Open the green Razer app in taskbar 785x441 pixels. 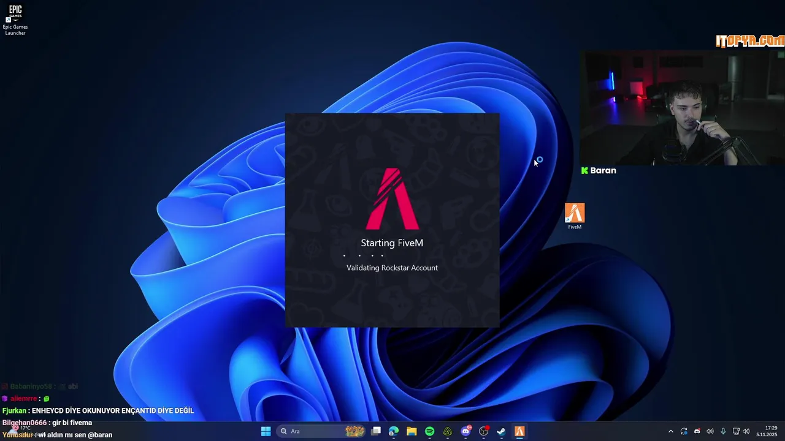point(448,431)
